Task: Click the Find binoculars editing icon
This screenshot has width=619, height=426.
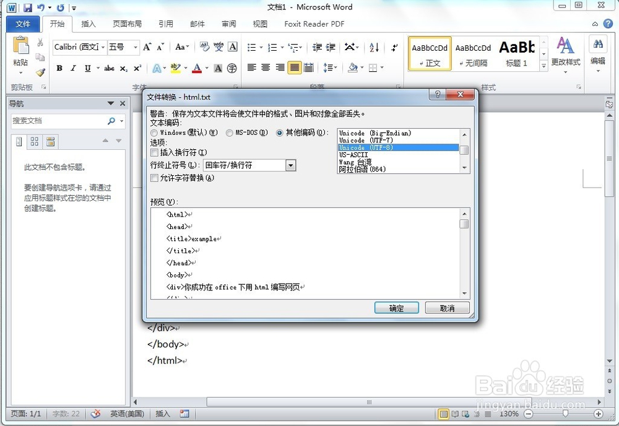Action: 598,44
